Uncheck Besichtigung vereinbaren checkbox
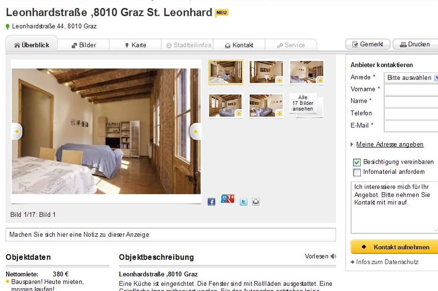 (x=357, y=163)
